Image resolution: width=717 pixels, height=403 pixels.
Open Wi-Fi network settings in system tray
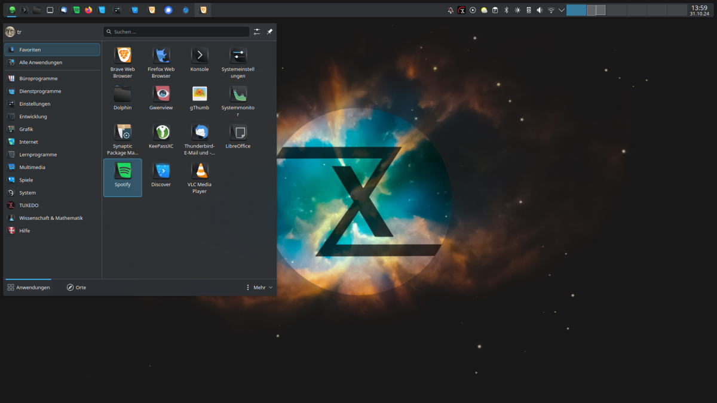[x=551, y=10]
